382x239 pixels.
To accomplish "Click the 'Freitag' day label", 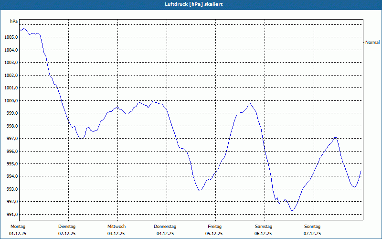I will point(214,227).
